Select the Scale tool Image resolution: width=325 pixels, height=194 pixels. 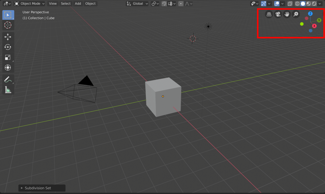click(8, 57)
